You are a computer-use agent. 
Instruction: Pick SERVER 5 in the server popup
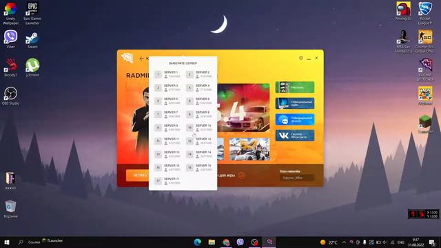point(167,101)
